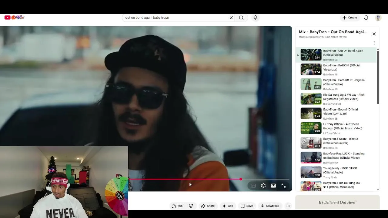Open the Ask AI button
The image size is (388, 218).
(x=228, y=206)
